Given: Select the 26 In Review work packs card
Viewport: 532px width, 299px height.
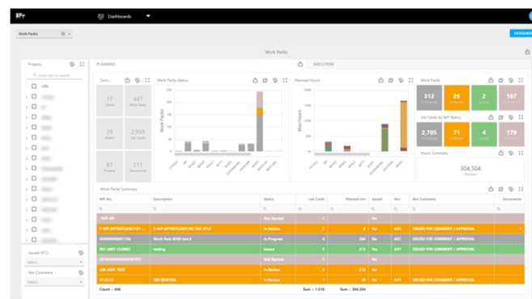Looking at the screenshot, I should pyautogui.click(x=457, y=98).
